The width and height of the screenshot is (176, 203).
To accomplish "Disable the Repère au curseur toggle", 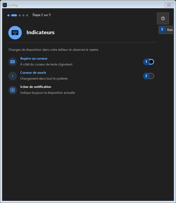I will point(149,62).
